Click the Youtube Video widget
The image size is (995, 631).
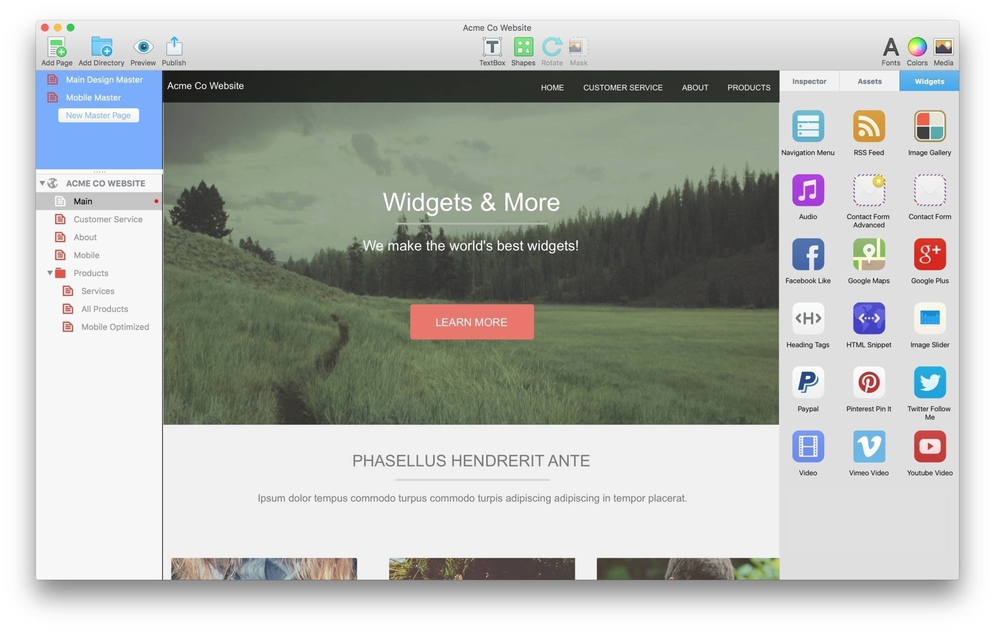point(929,446)
